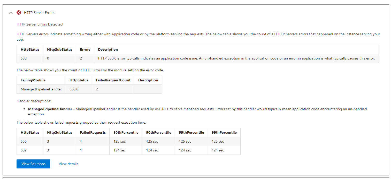Open the View details link
Viewport: 391px width, 179px height.
[68, 164]
